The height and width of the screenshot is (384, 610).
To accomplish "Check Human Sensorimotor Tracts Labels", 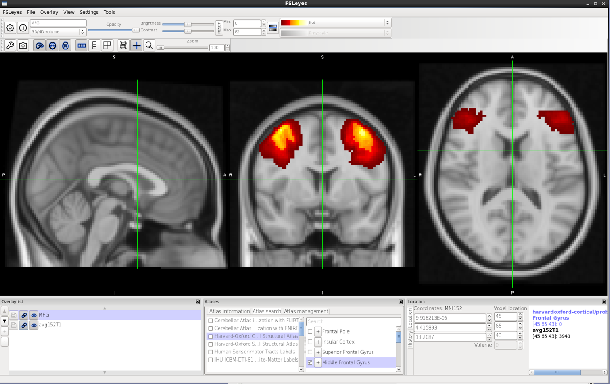I will coord(210,352).
